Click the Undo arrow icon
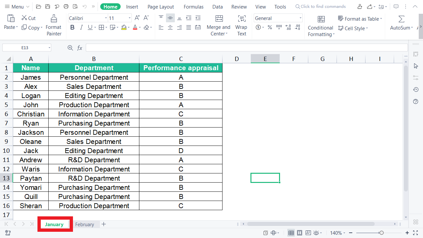 click(85, 7)
